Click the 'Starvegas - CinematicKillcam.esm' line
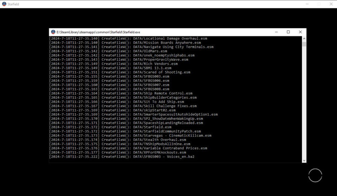The height and width of the screenshot is (196, 337). pos(130,136)
